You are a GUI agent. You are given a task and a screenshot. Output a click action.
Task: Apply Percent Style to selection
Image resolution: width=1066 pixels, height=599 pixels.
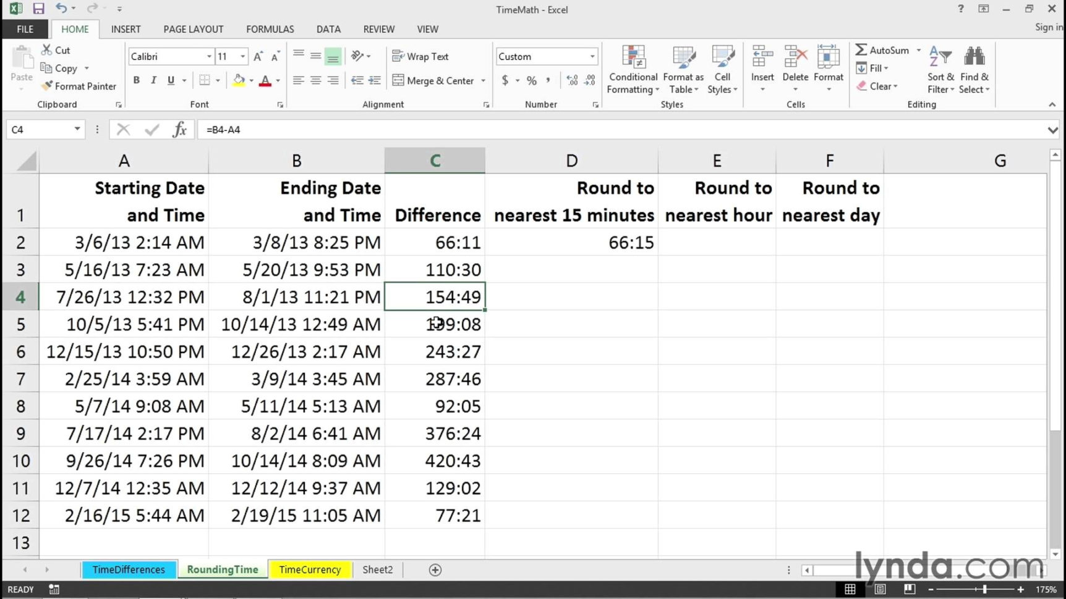tap(531, 80)
